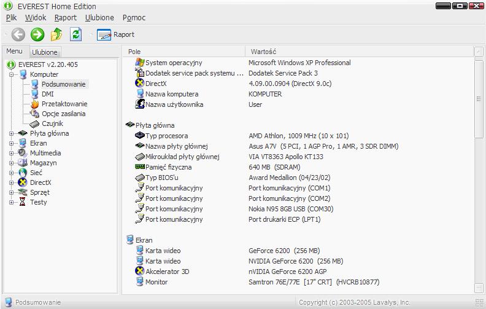This screenshot has width=486, height=309.
Task: Select the DMI tree item
Action: [47, 94]
